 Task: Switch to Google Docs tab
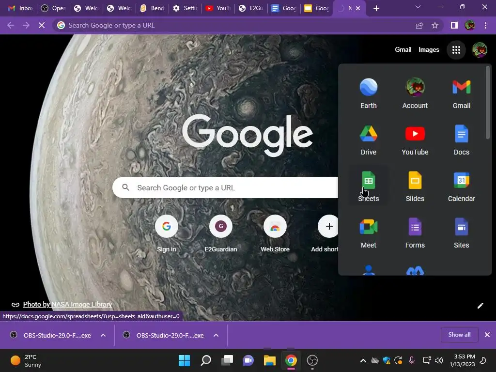click(284, 8)
